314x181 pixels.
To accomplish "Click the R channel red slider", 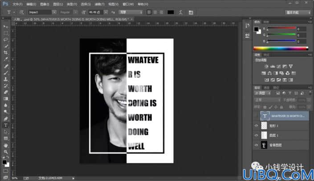I will (x=281, y=28).
